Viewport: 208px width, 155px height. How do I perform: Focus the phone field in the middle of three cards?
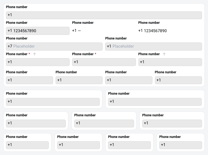pos(104,123)
